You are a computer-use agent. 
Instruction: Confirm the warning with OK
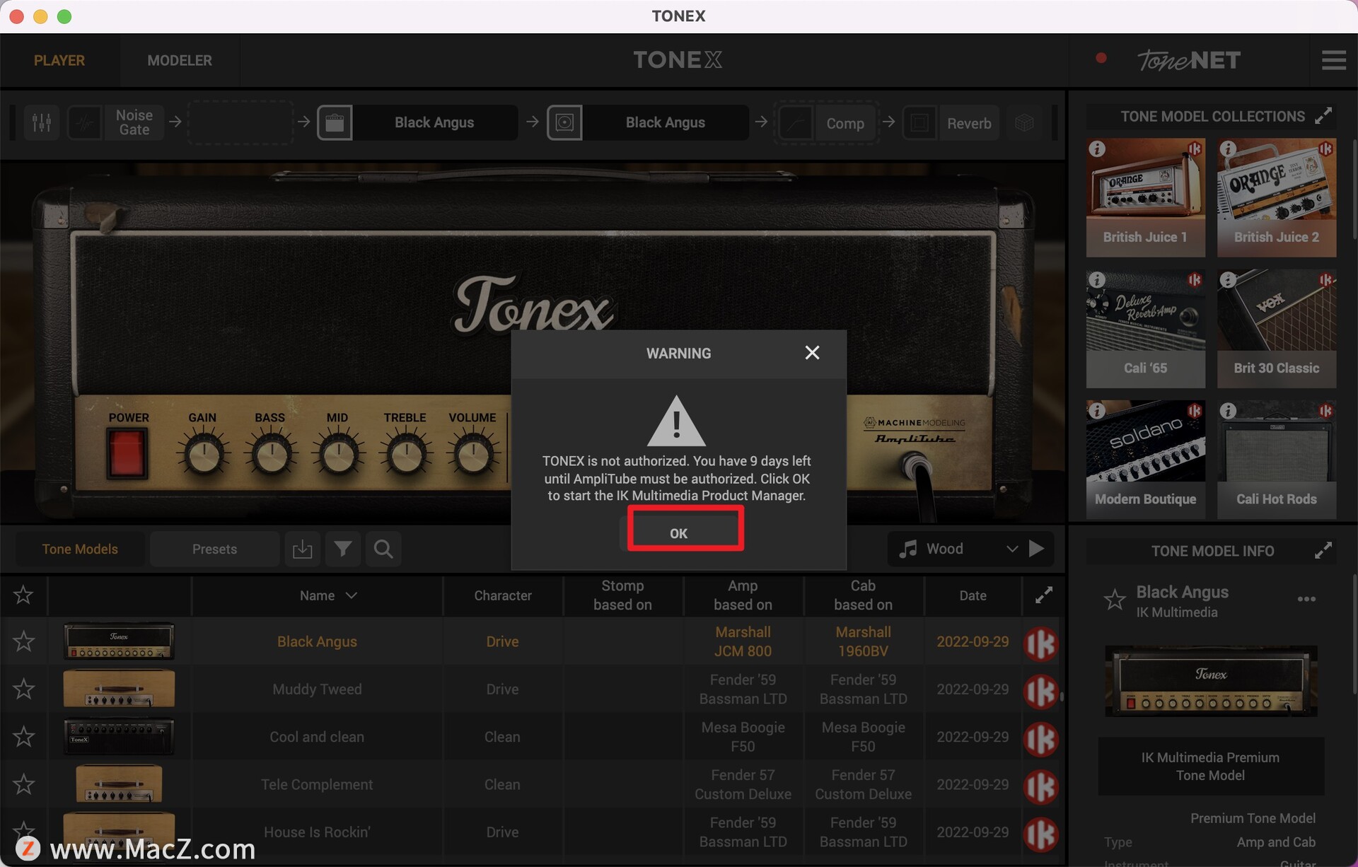[678, 533]
